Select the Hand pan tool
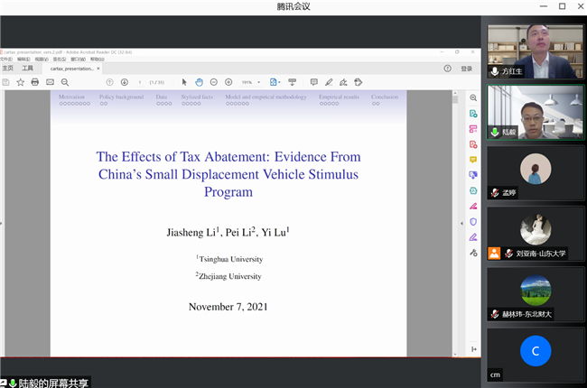 click(x=199, y=82)
